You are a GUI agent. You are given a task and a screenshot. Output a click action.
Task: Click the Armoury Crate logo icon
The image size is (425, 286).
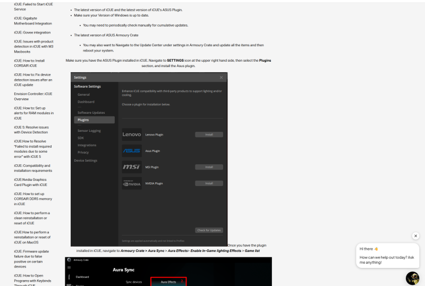[x=69, y=260]
